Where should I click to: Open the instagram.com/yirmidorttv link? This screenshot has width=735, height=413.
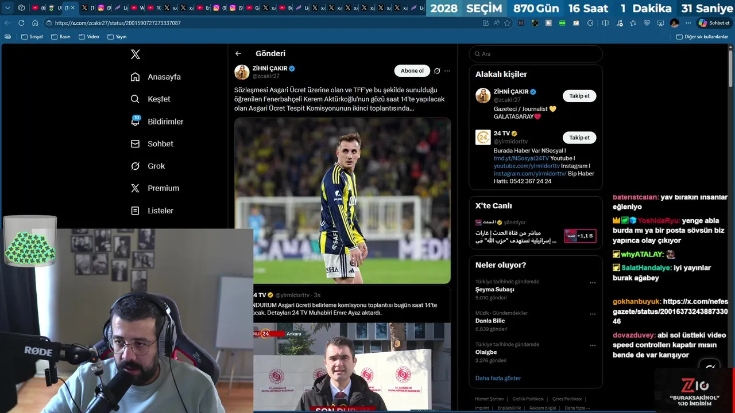(530, 173)
